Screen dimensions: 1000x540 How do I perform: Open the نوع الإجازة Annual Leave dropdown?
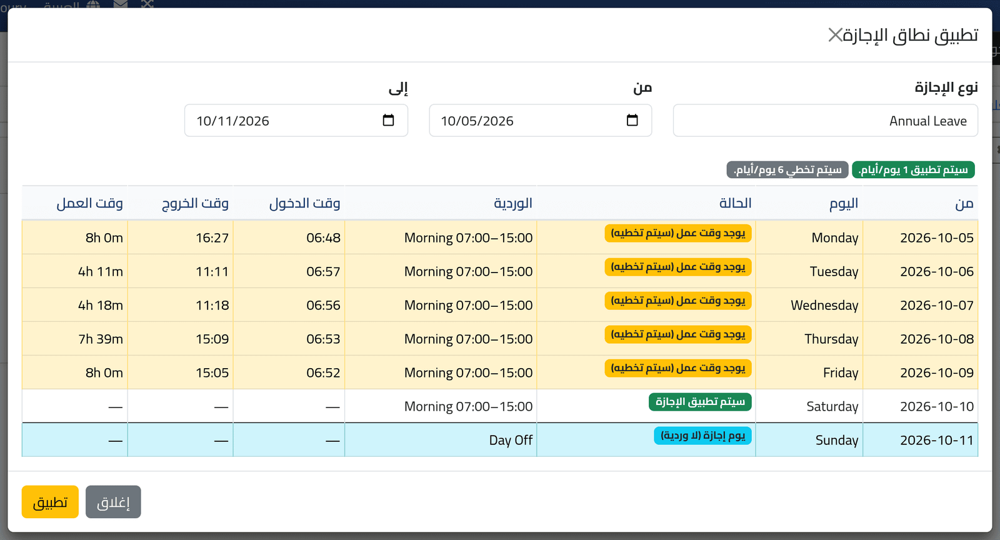tap(825, 121)
